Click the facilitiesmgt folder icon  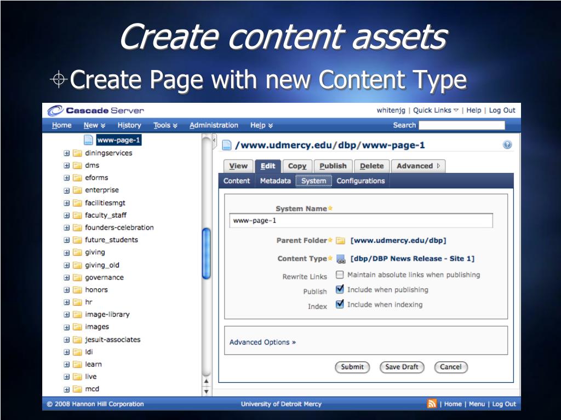(77, 203)
